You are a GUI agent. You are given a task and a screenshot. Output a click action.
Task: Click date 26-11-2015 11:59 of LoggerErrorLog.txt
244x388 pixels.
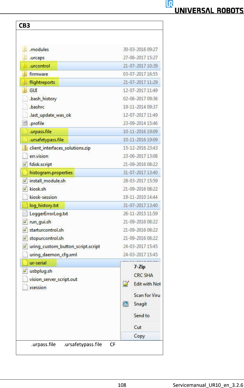[x=140, y=213]
